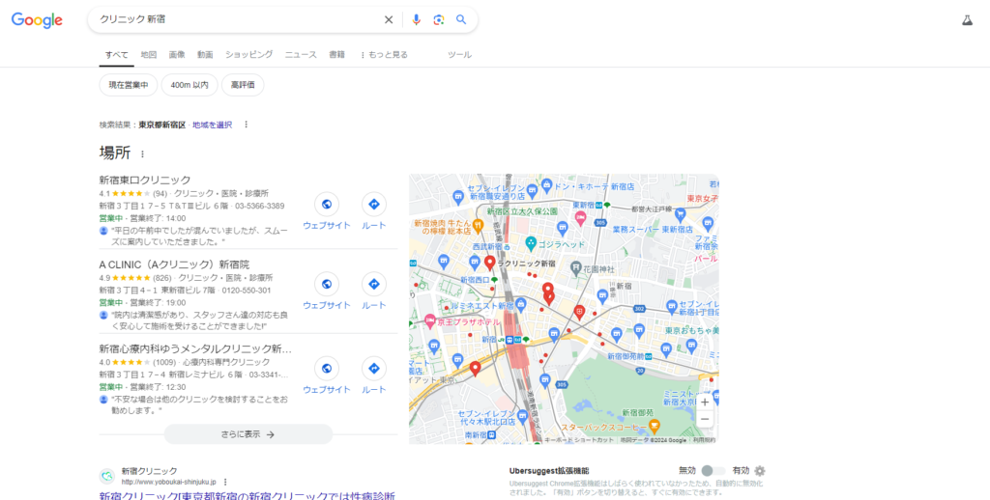Screen dimensions: 990x500
Task: Open 新宿心療内科ゆうメンタルクリニック listing title
Action: click(x=195, y=348)
